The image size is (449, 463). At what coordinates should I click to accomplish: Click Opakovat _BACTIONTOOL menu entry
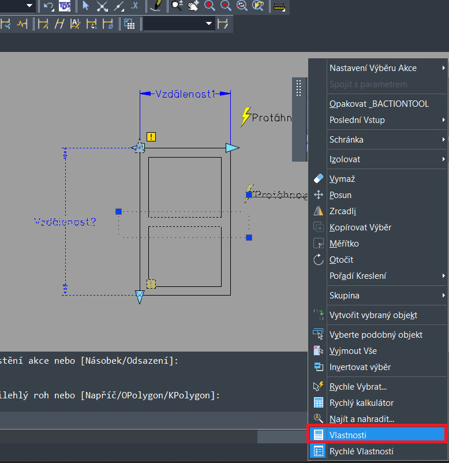pyautogui.click(x=379, y=104)
